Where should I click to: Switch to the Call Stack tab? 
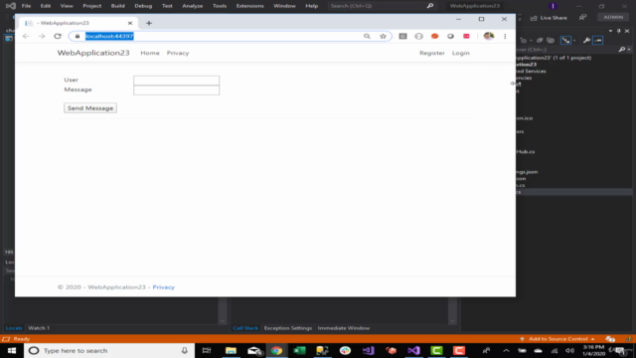tap(245, 328)
